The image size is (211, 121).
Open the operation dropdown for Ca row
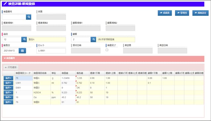click(x=8, y=97)
